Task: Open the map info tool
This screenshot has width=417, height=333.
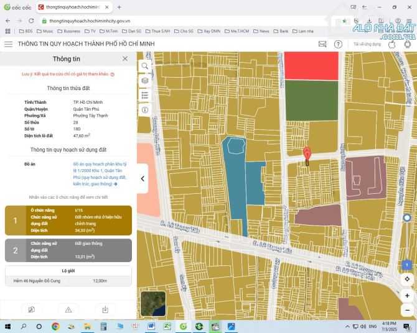Action: [x=145, y=110]
